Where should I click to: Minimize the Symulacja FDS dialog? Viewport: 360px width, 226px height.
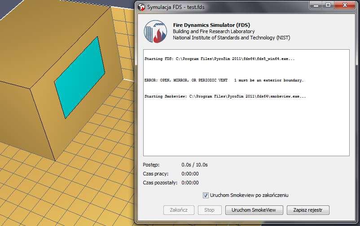click(x=316, y=5)
